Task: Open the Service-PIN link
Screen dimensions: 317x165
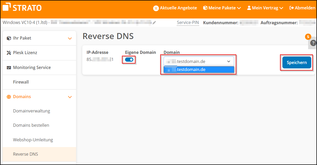Action: coord(188,23)
